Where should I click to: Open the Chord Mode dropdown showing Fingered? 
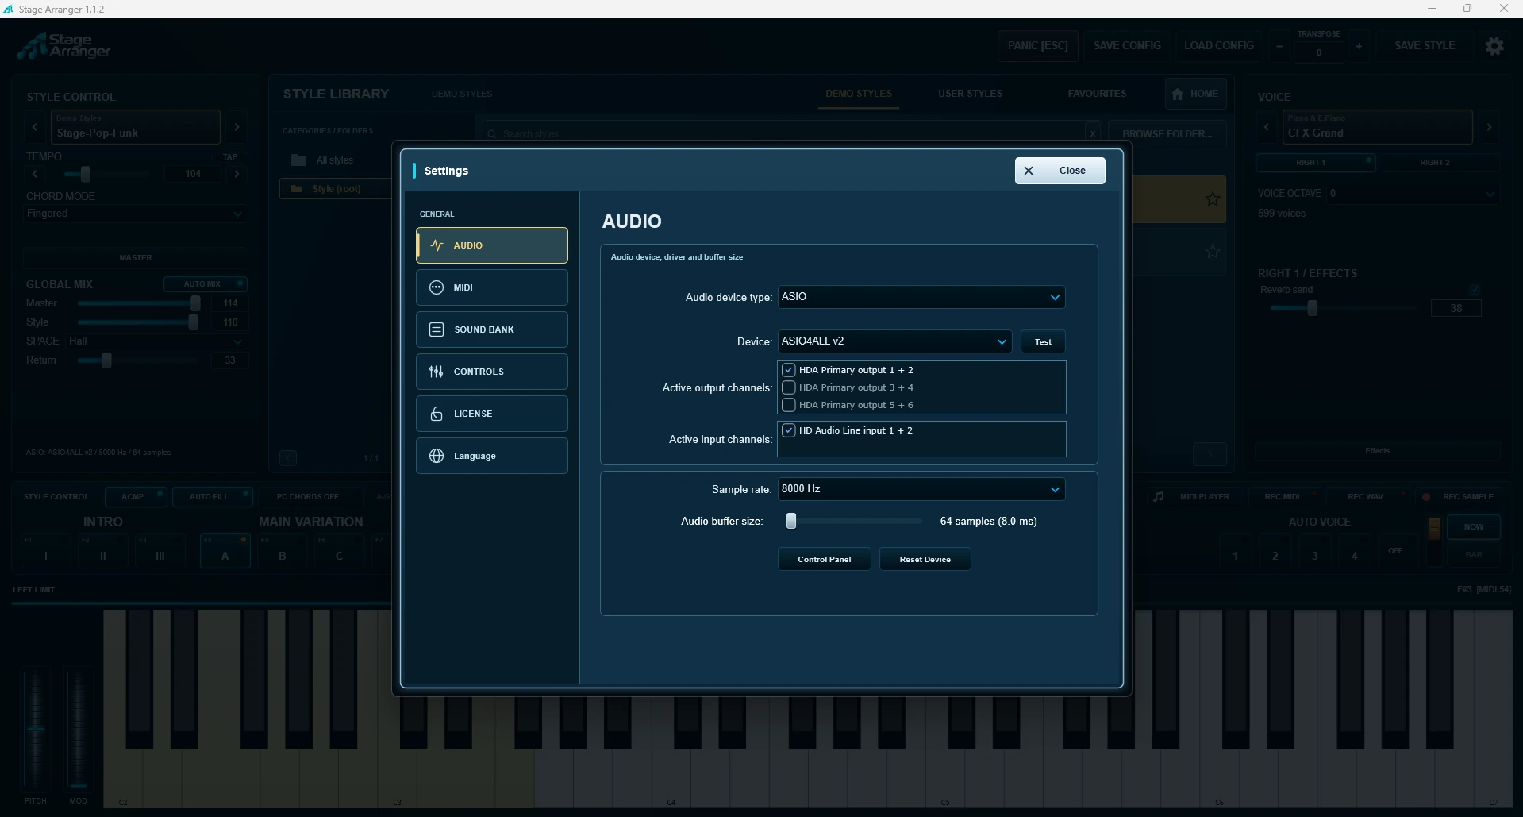[x=136, y=214]
